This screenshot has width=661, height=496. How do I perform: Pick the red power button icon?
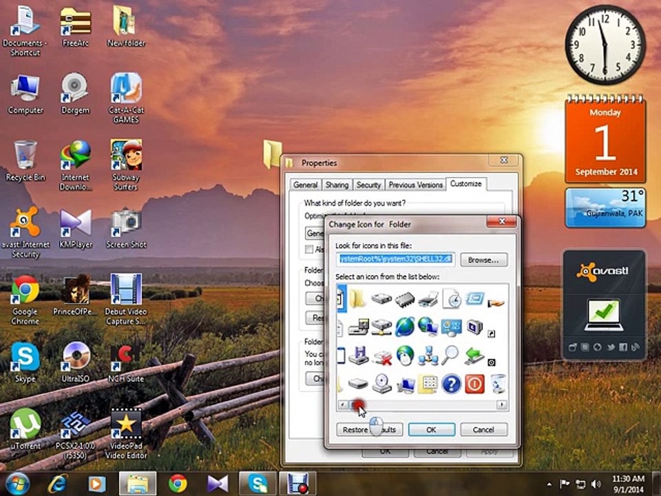[x=474, y=384]
